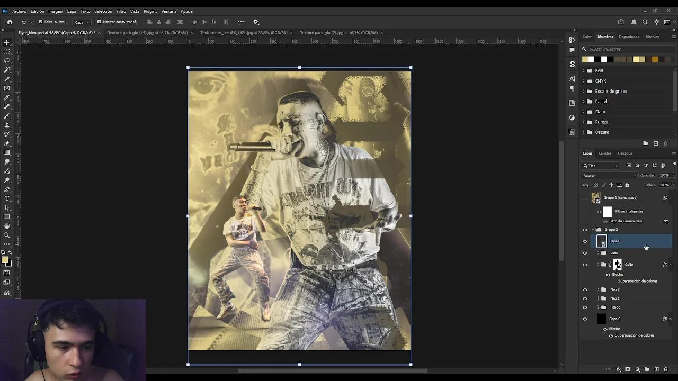The image size is (678, 381).
Task: Expand the Pastel swatch folder
Action: pos(584,102)
